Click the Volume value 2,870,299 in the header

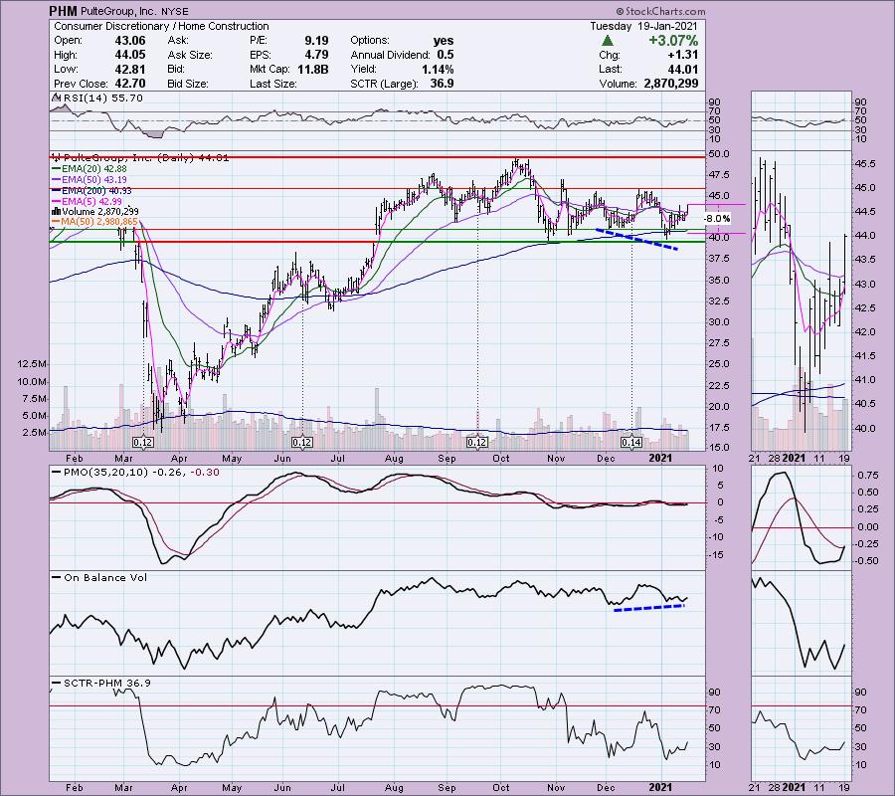coord(671,84)
